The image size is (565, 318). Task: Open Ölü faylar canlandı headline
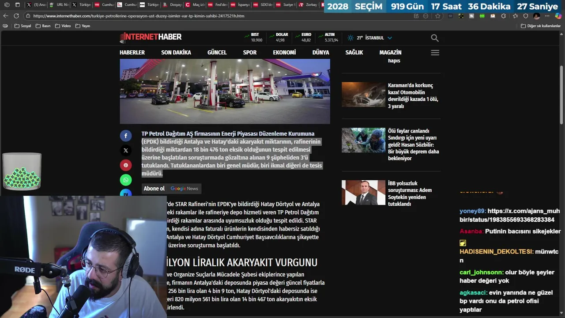point(413,145)
